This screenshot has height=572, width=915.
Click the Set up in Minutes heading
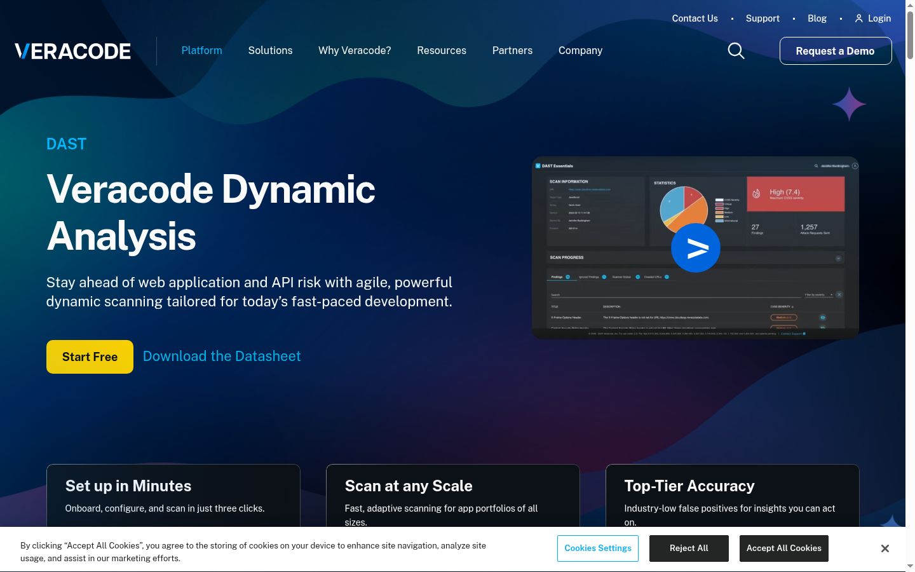128,486
